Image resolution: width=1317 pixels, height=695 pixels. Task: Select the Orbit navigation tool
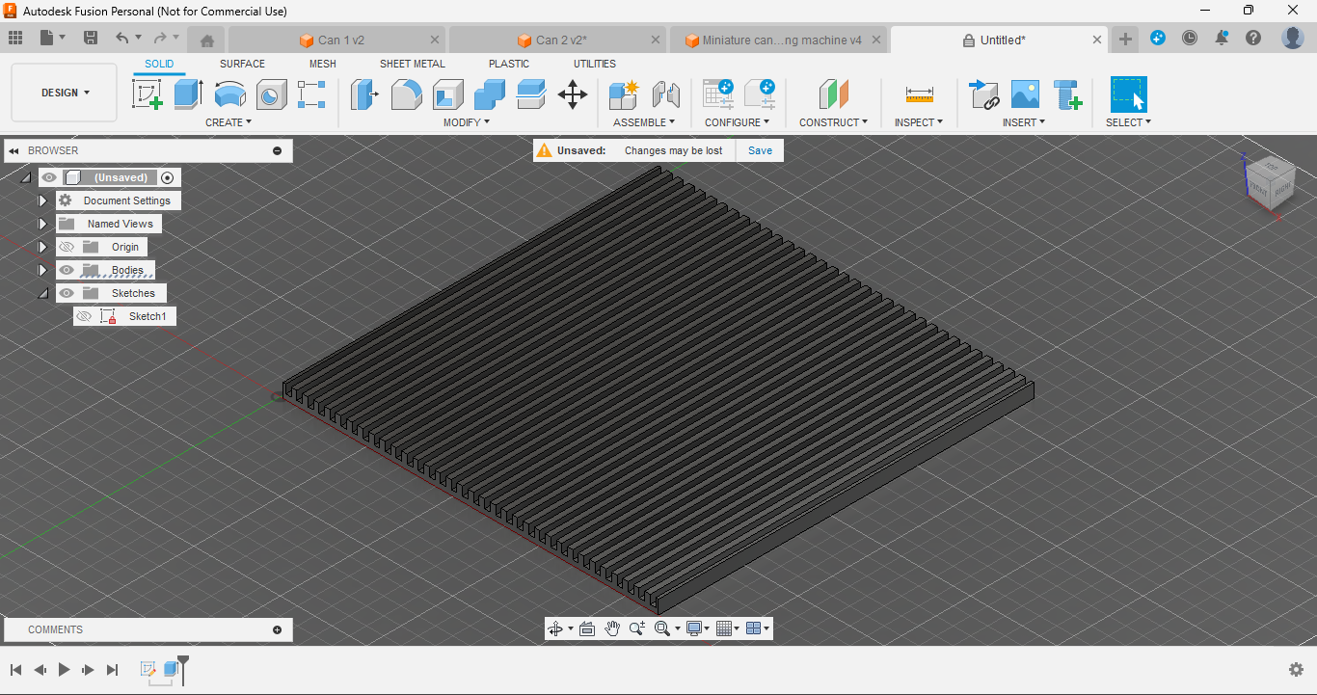(x=555, y=628)
